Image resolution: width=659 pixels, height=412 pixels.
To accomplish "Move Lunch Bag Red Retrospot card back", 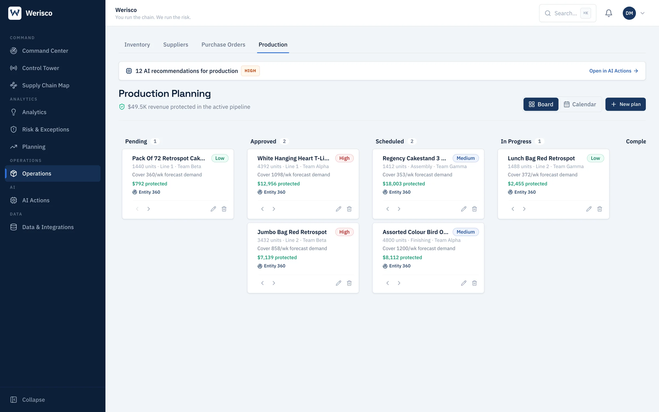I will pyautogui.click(x=513, y=209).
